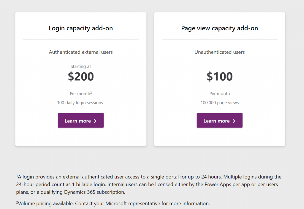Click the chevron arrow in the Login capacity Learn more button
304x209 pixels.
[x=95, y=121]
